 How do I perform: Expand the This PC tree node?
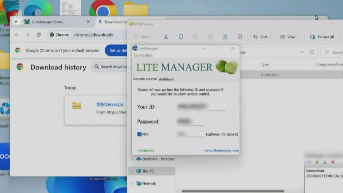point(132,171)
